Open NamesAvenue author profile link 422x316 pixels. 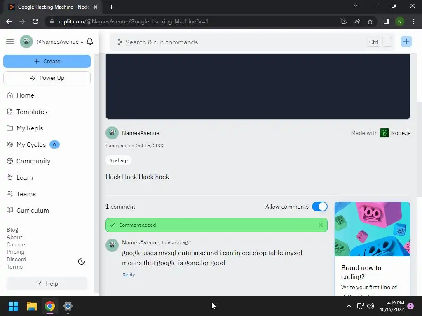(141, 133)
